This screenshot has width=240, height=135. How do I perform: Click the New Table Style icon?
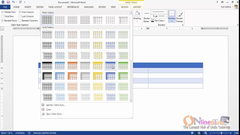click(x=43, y=114)
